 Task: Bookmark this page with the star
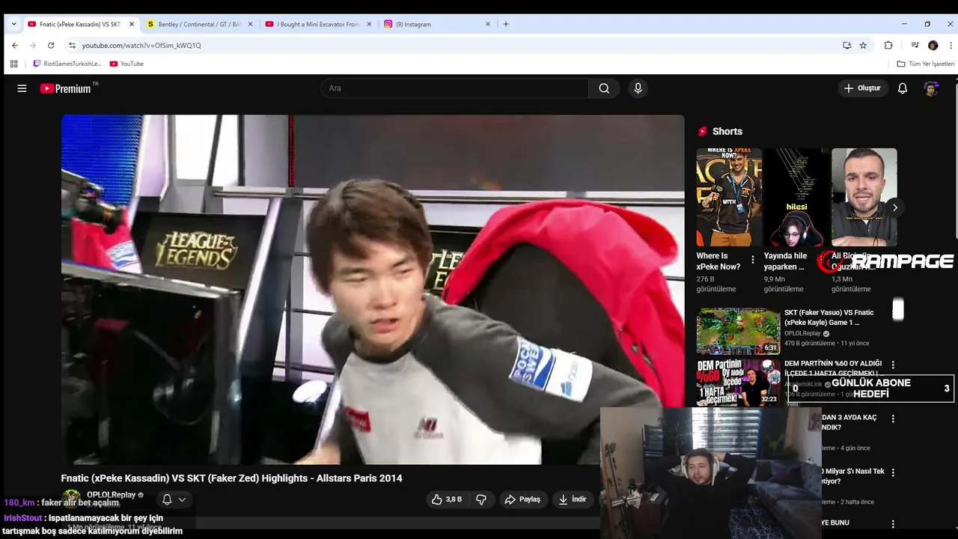click(863, 45)
